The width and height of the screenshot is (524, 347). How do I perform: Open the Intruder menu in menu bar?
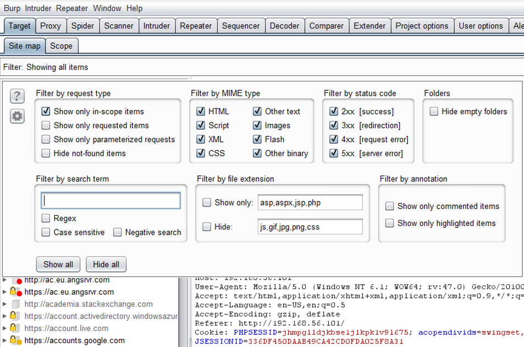click(x=38, y=8)
